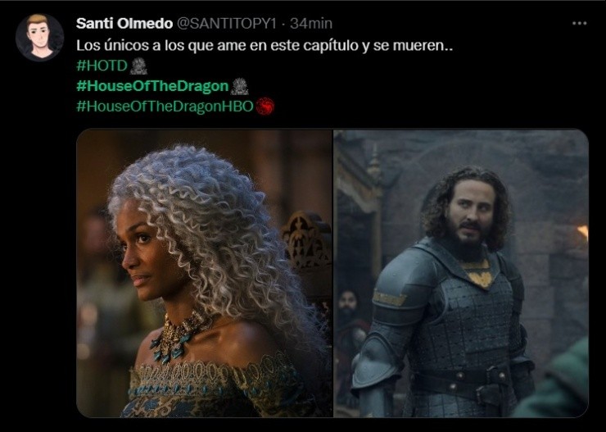Click the torch flame in knight photo
The image size is (606, 432).
pos(583,232)
